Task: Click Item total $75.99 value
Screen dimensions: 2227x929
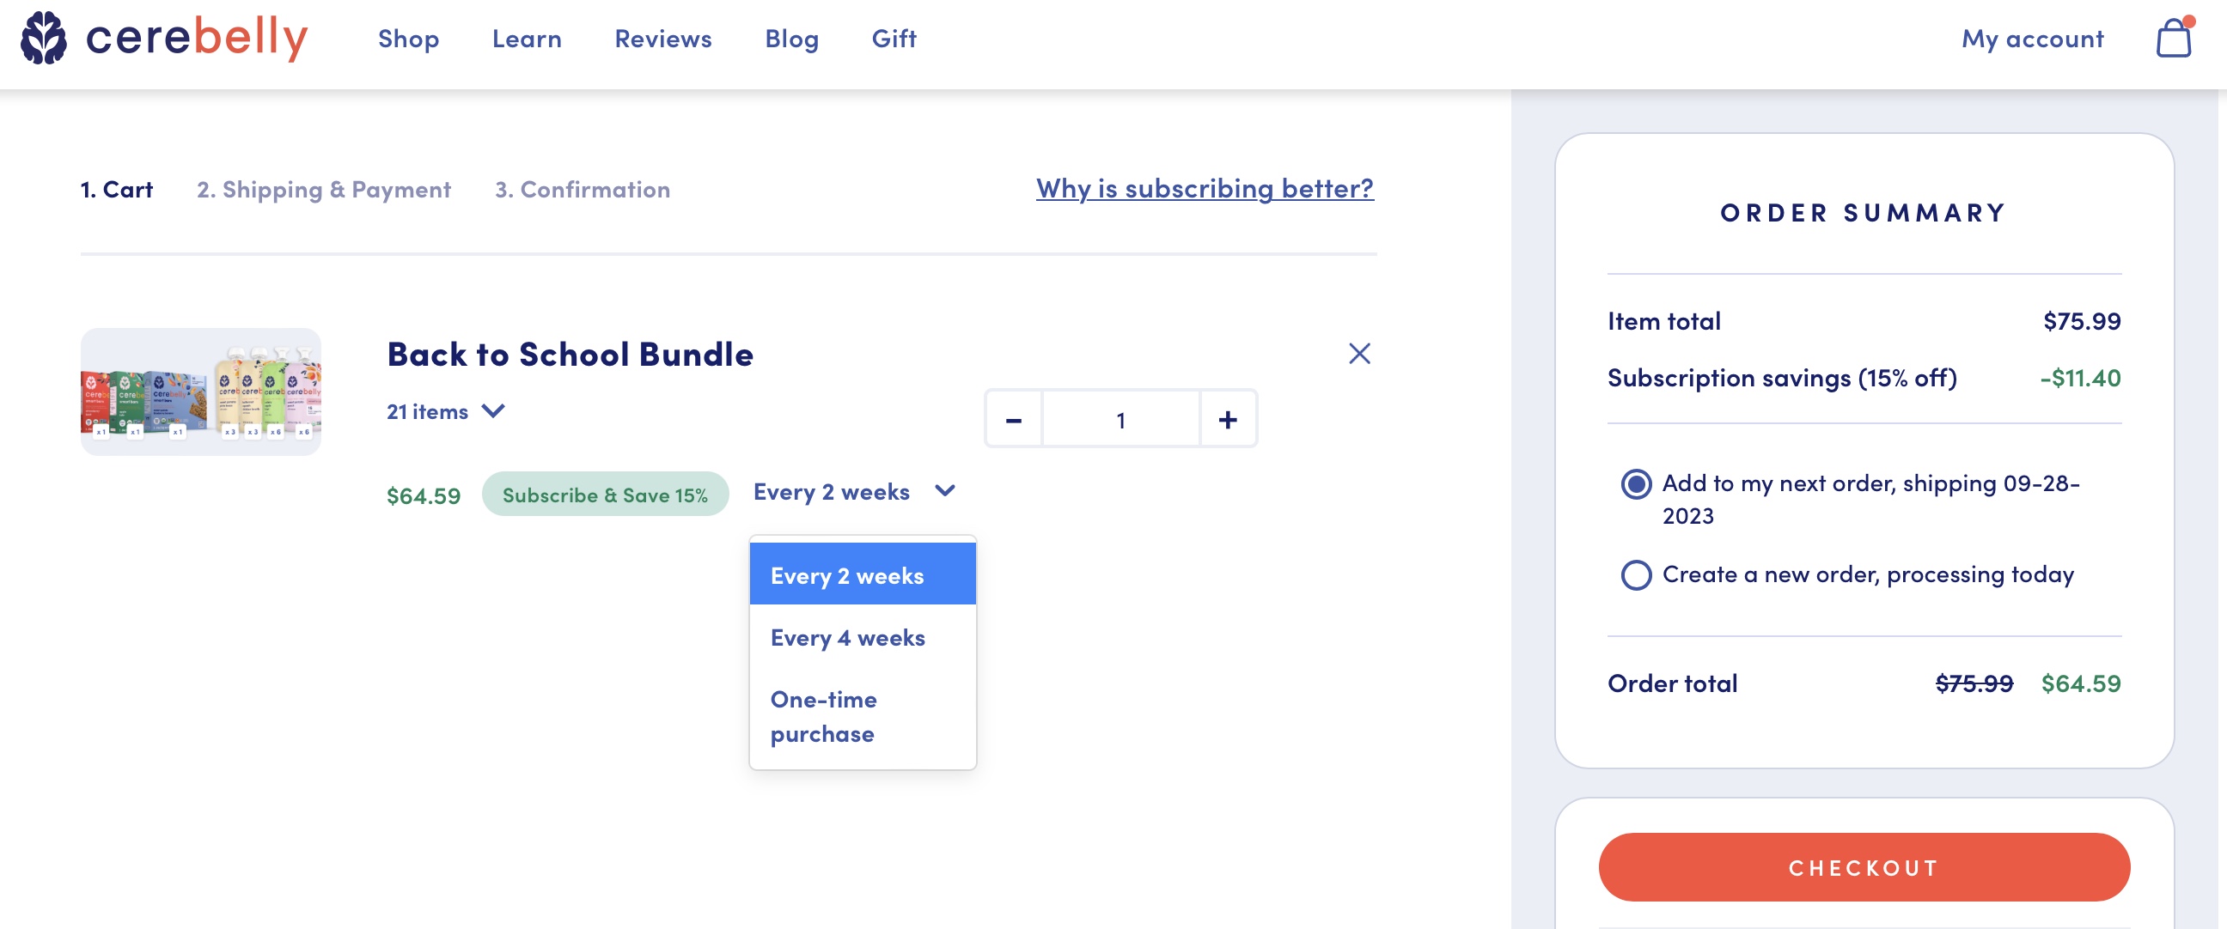Action: click(2082, 321)
